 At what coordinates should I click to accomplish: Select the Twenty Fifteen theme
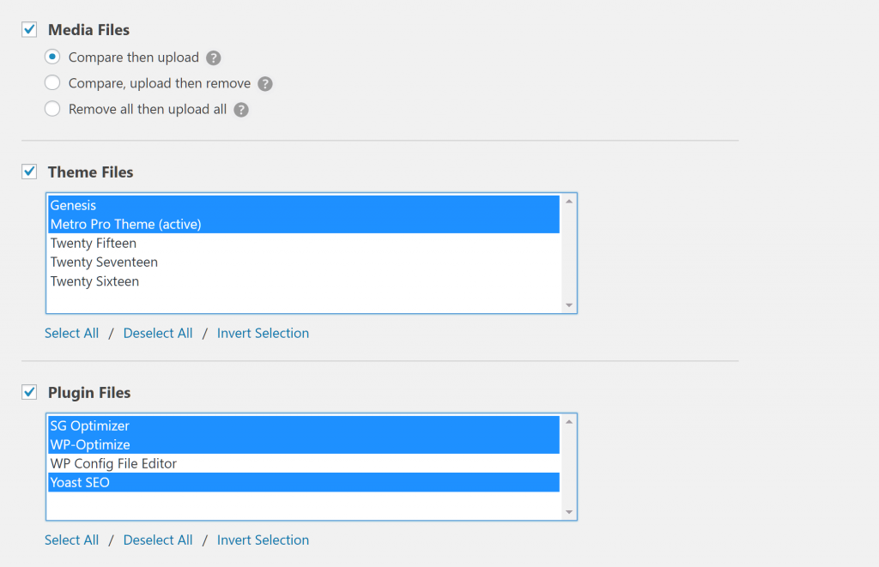pyautogui.click(x=93, y=243)
